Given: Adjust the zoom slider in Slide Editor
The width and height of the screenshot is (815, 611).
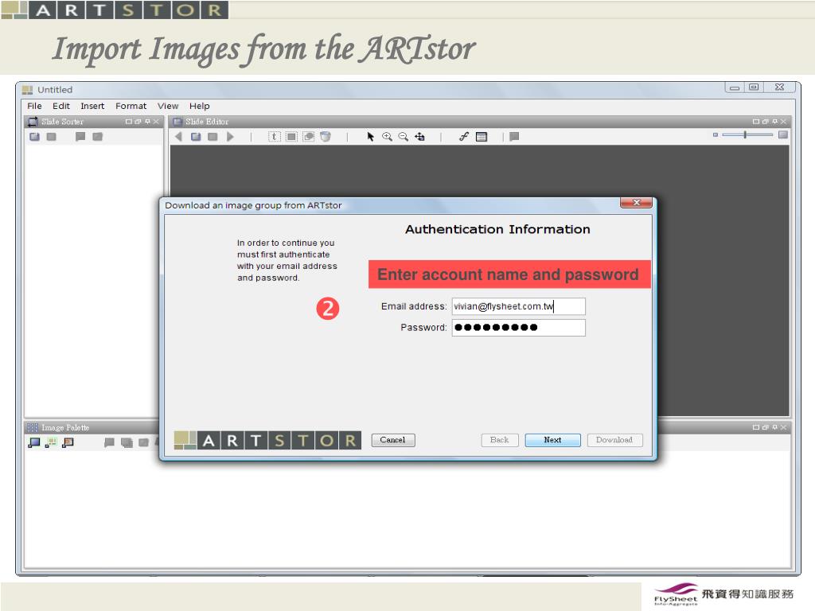Looking at the screenshot, I should click(747, 134).
